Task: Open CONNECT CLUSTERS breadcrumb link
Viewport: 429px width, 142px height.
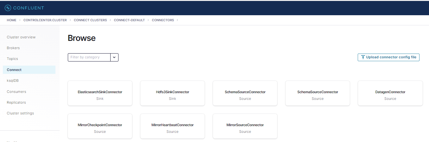Action: tap(90, 20)
